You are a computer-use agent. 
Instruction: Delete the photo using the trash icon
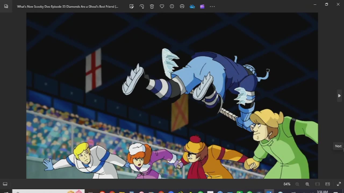[x=152, y=6]
